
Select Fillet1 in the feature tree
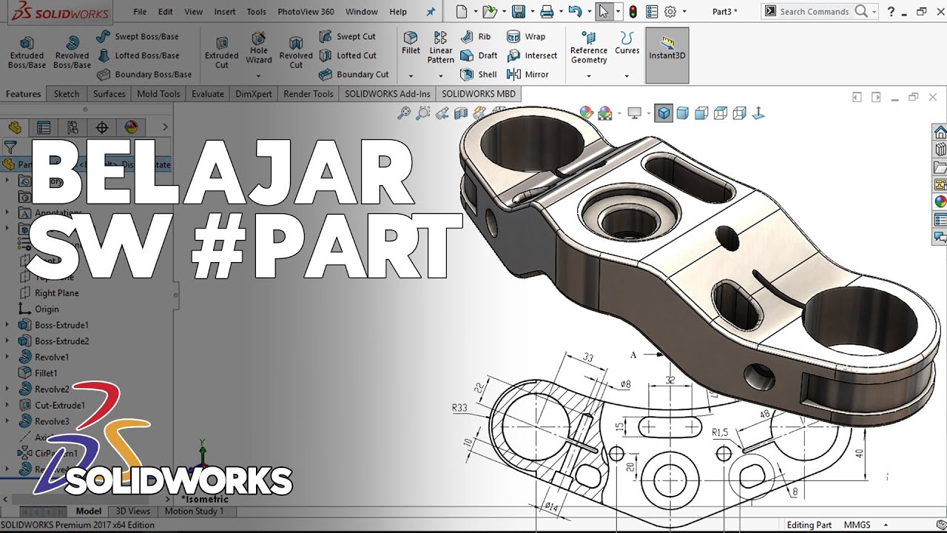pyautogui.click(x=38, y=373)
